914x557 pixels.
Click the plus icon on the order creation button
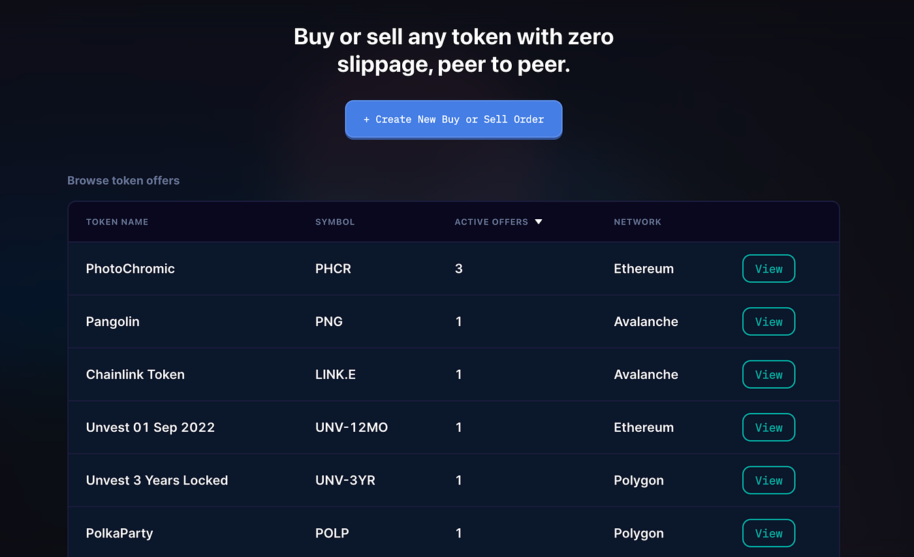pos(365,119)
